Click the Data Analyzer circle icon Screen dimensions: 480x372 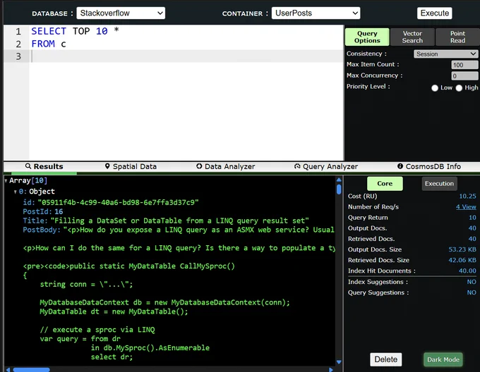coord(199,166)
